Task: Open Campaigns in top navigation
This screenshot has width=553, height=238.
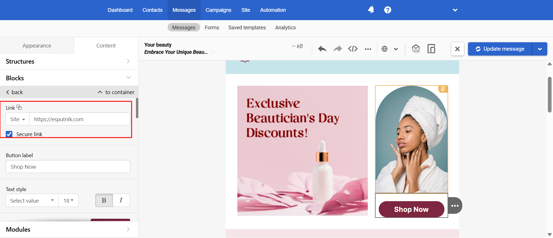Action: click(x=218, y=10)
